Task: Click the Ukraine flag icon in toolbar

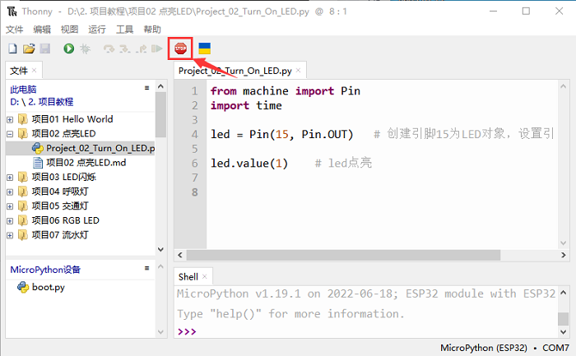Action: pos(204,49)
